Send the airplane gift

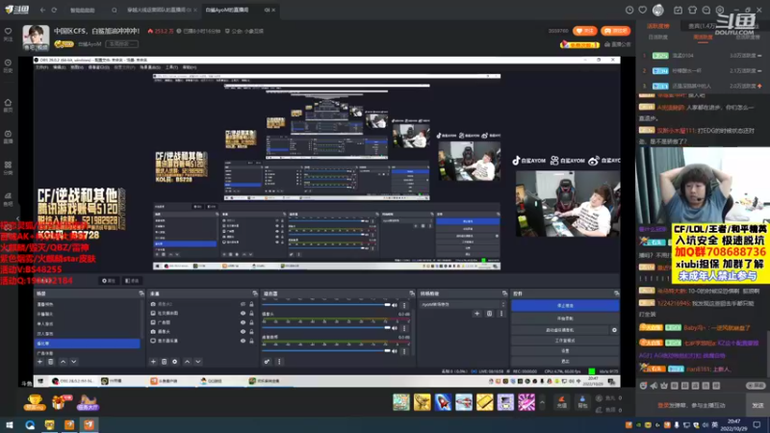click(464, 402)
